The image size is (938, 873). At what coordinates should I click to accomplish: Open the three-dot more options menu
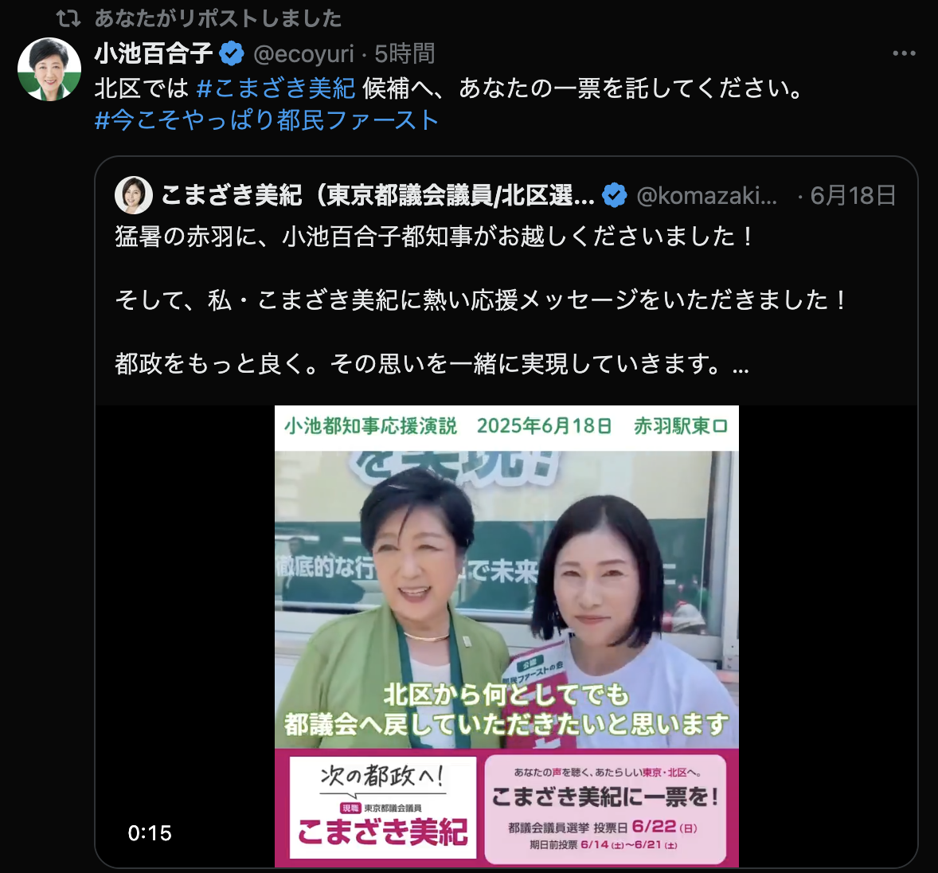904,53
